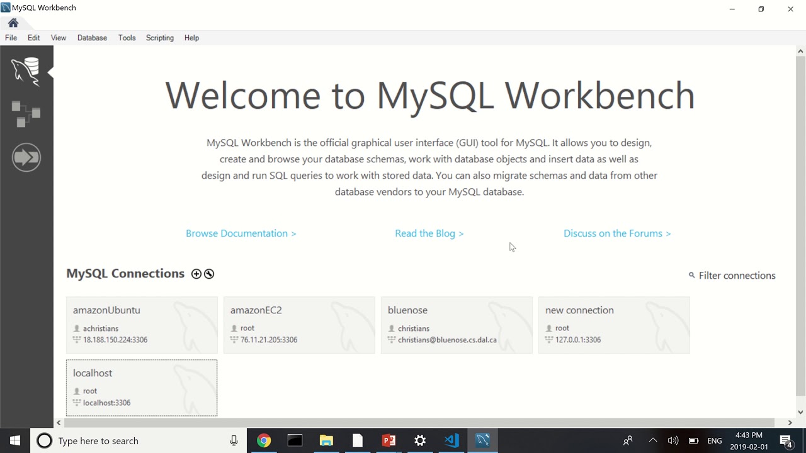Expand hidden system tray icons chevron
The width and height of the screenshot is (806, 453).
pyautogui.click(x=653, y=440)
